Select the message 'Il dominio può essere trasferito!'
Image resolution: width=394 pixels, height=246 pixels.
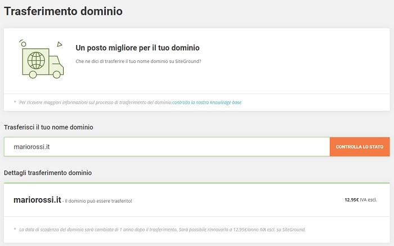point(98,201)
